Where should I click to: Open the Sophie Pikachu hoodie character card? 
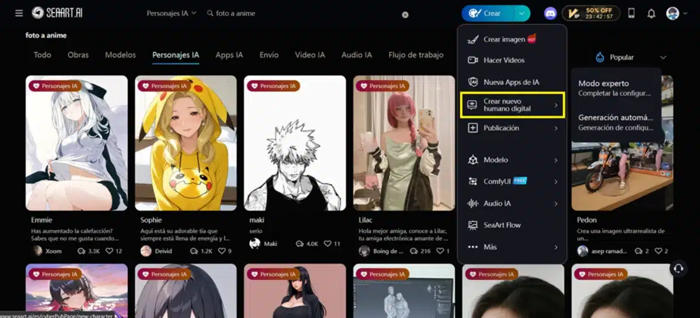(185, 143)
